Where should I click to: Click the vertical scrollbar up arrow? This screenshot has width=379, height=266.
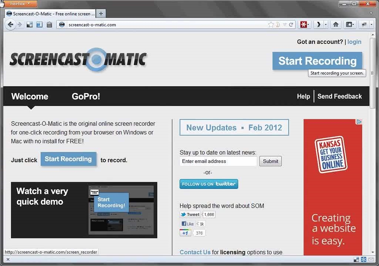373,35
